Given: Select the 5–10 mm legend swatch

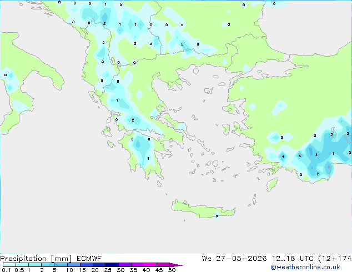Looking at the screenshot, I should coord(61,265).
